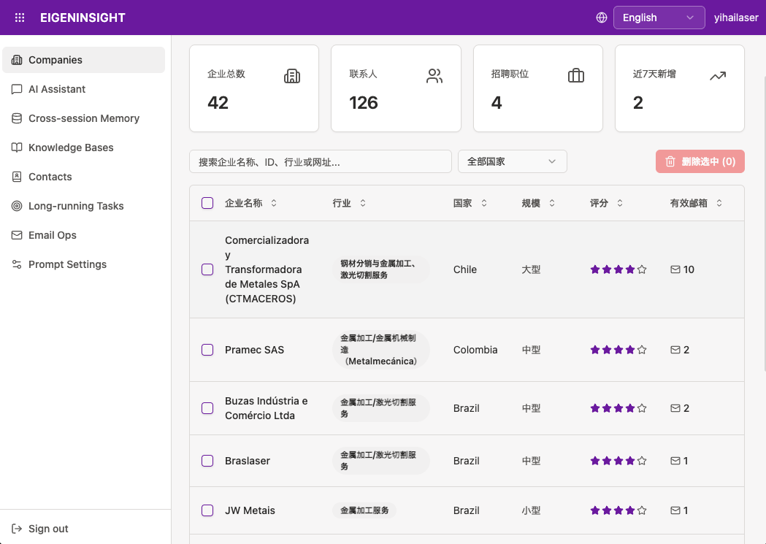Click the mail icon in Pramec SAS row
Viewport: 766px width, 544px height.
(675, 350)
